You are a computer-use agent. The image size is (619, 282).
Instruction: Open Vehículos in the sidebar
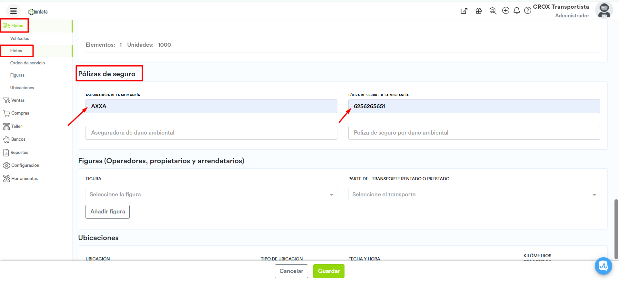point(19,39)
